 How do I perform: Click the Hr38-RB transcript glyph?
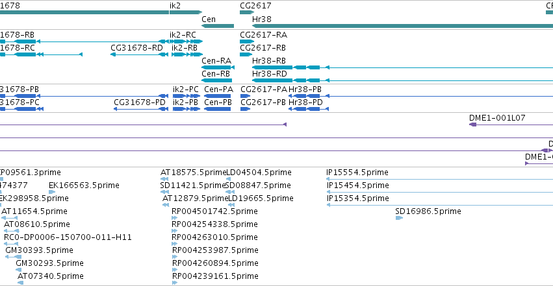402,67
